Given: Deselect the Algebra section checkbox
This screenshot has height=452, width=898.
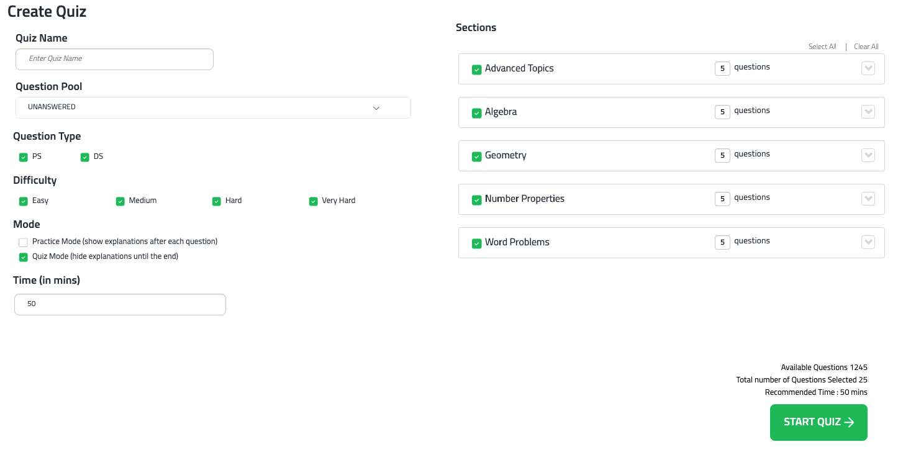Looking at the screenshot, I should point(476,113).
